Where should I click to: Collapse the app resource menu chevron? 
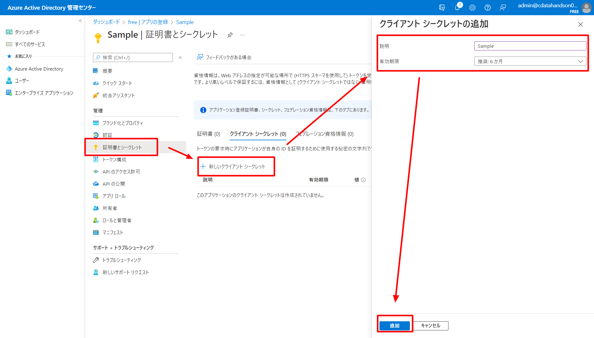(x=180, y=57)
